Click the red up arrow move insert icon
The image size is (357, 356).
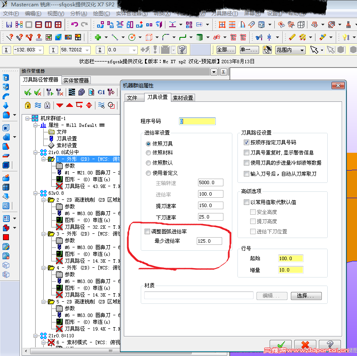click(70, 105)
